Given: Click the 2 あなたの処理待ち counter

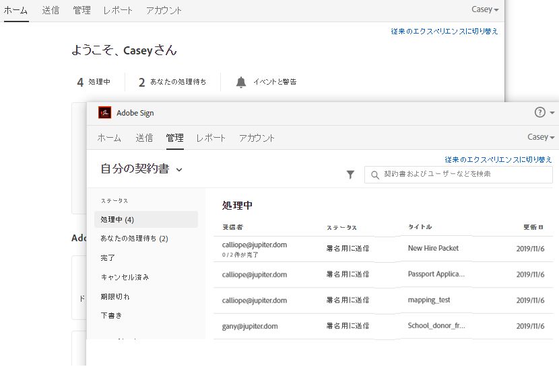Looking at the screenshot, I should pyautogui.click(x=172, y=82).
